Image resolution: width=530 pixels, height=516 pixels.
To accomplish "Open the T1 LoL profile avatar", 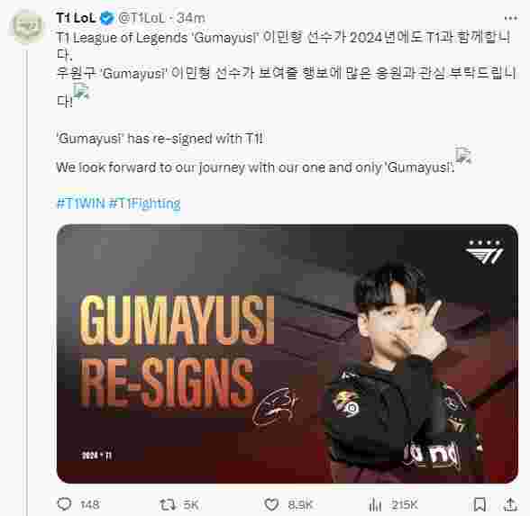I will [x=27, y=27].
